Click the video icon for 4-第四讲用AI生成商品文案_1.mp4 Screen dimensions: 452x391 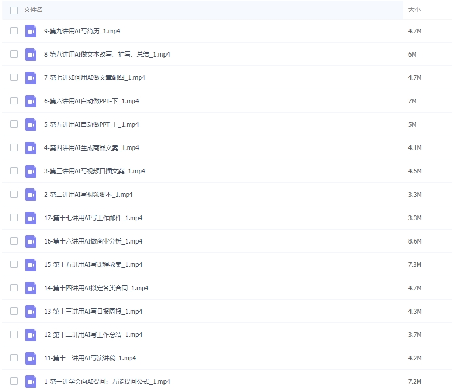coord(31,147)
